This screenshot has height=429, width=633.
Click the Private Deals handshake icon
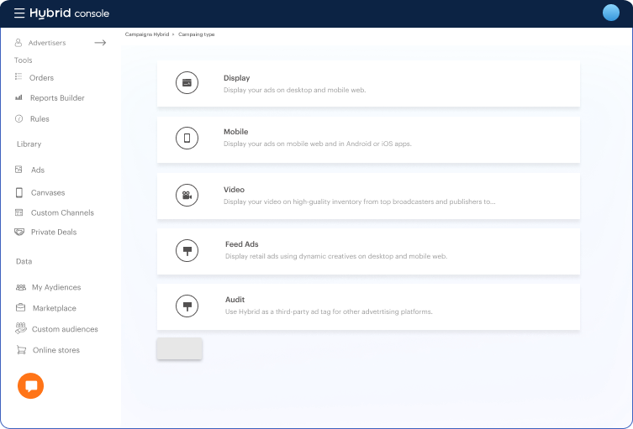[x=19, y=232]
